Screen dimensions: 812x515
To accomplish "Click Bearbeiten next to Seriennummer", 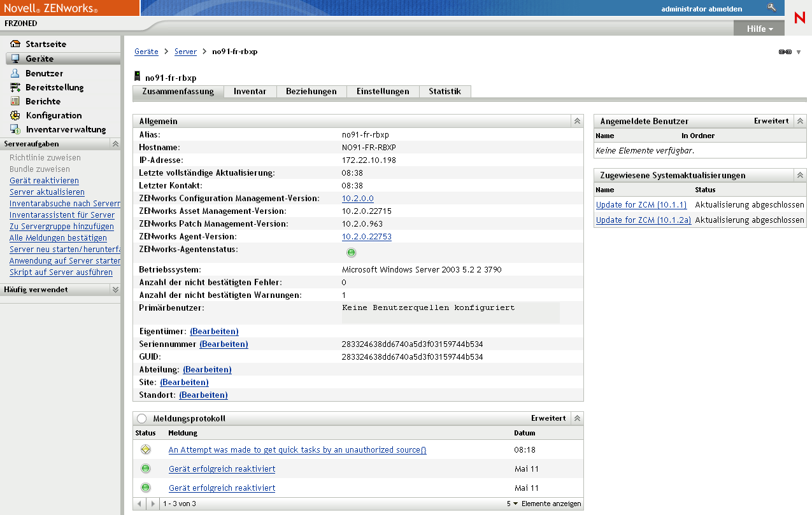I will tap(224, 344).
